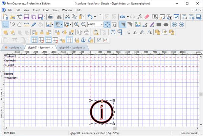
Task: Toggle Snap to Grid magnet button
Action: click(41, 40)
